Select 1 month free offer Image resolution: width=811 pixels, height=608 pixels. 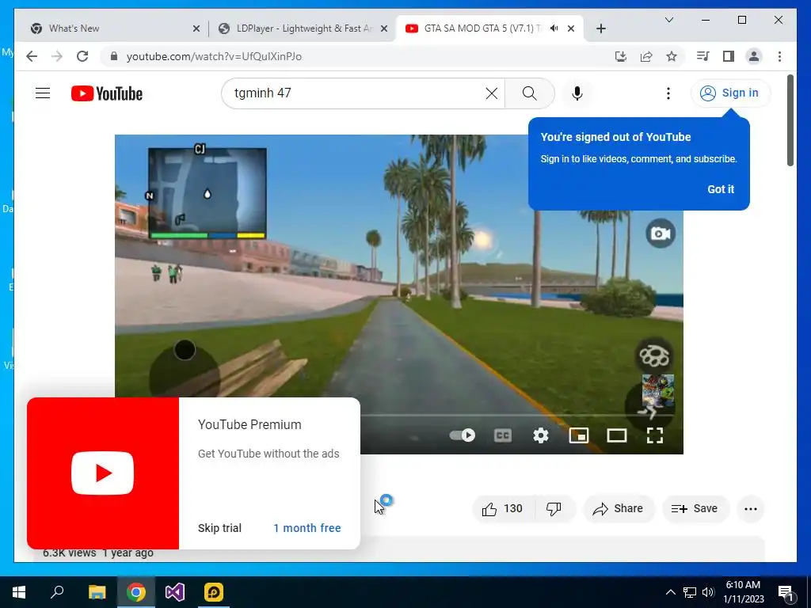(307, 528)
